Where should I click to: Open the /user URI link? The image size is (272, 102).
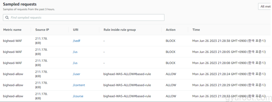coord(76,74)
